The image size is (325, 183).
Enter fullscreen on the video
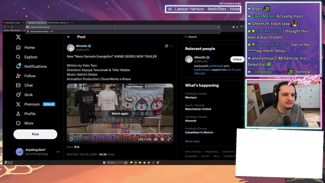[169, 139]
